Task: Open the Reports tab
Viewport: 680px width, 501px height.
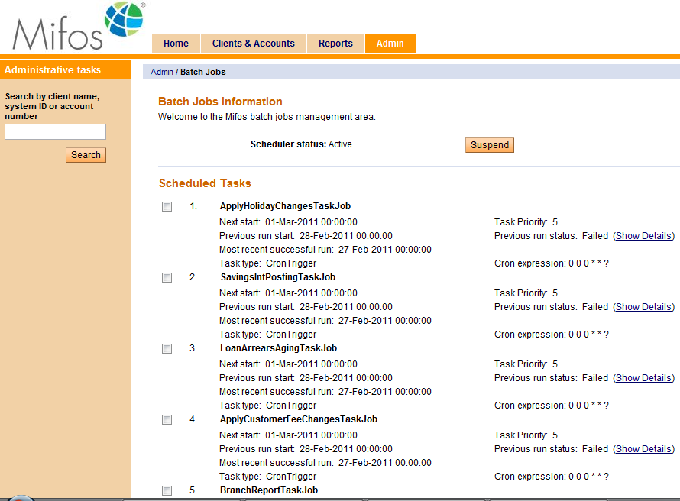Action: (x=335, y=44)
